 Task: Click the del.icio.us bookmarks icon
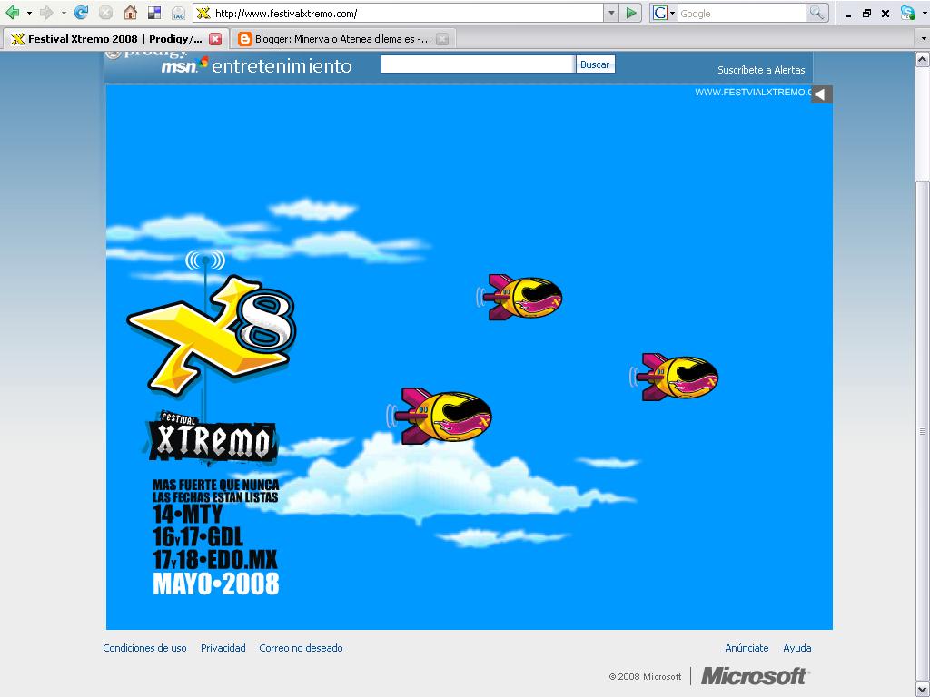[154, 13]
